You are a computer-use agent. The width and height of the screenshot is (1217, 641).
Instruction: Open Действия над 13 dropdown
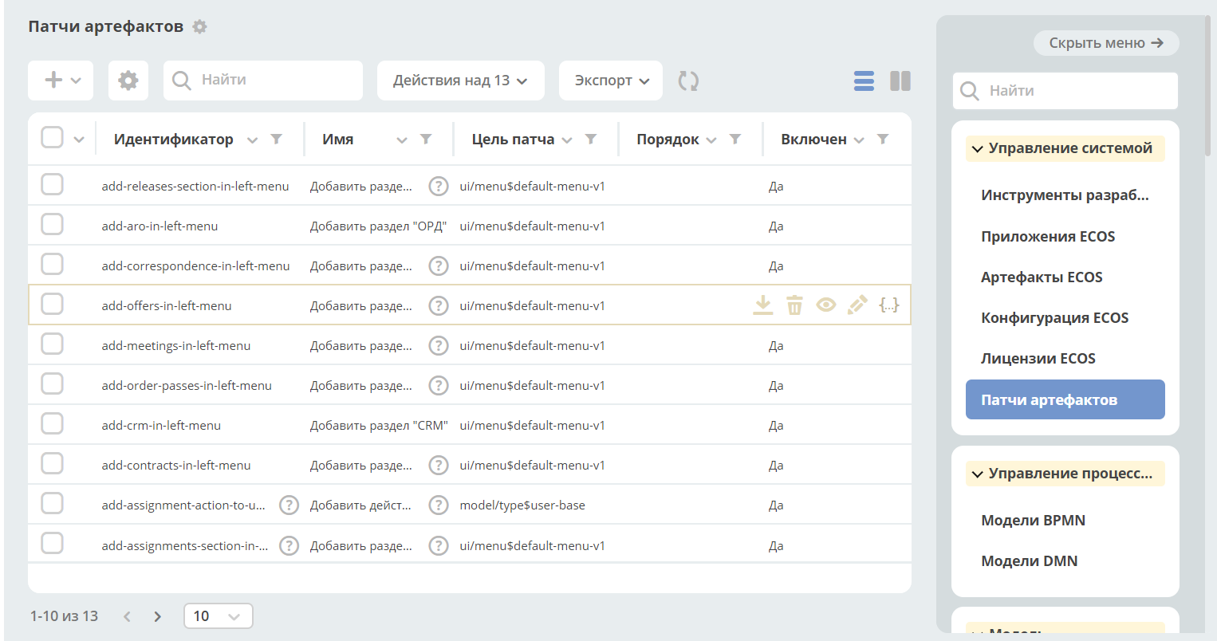pyautogui.click(x=461, y=81)
